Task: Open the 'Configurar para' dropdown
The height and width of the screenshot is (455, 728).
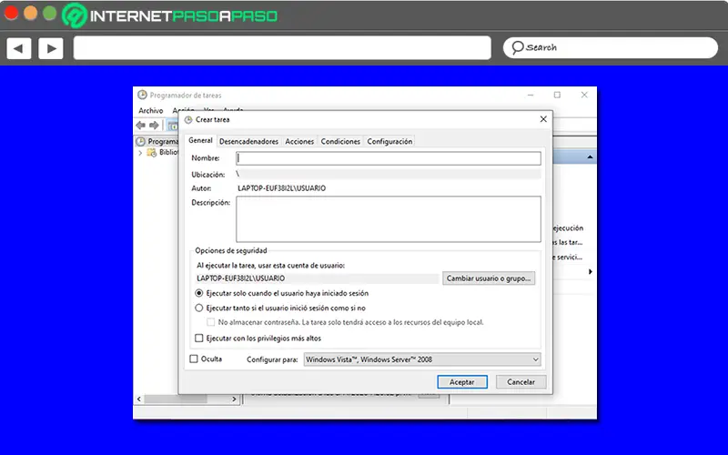Action: (x=422, y=359)
